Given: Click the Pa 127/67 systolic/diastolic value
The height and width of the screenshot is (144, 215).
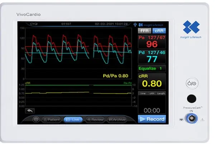Looking at the screenshot, I should click(x=157, y=37).
